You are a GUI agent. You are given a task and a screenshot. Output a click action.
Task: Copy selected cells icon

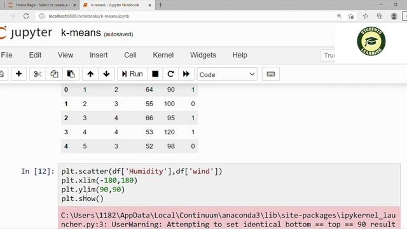click(54, 74)
